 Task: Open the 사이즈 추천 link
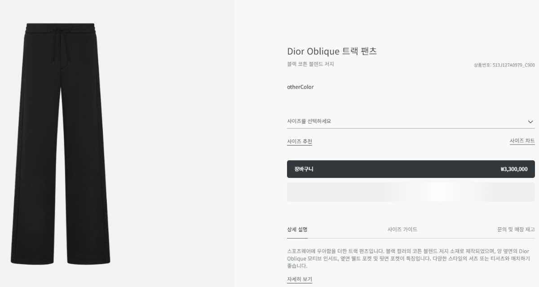coord(300,141)
